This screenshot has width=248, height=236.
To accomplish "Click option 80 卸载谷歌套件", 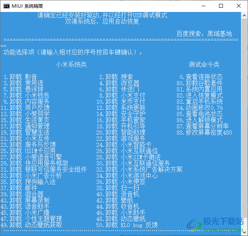I will [200, 83].
